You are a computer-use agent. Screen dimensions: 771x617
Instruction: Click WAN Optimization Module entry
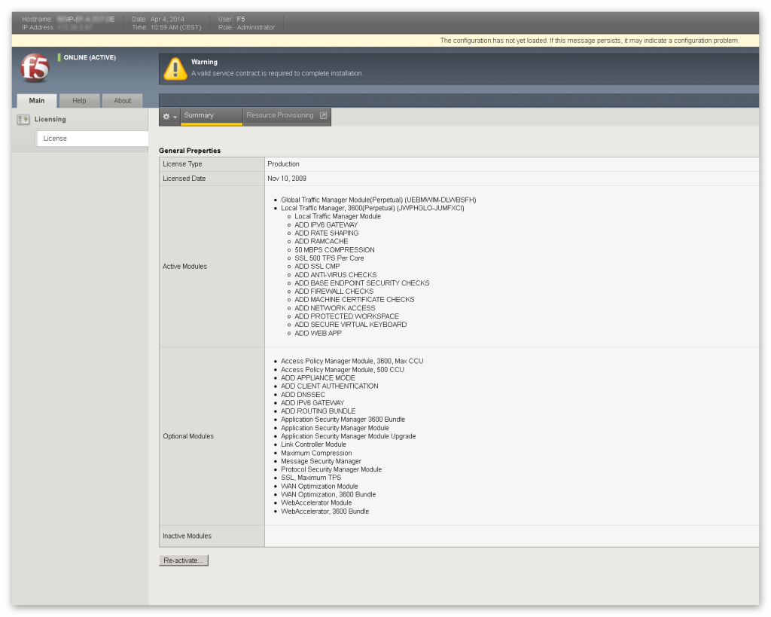tap(319, 486)
